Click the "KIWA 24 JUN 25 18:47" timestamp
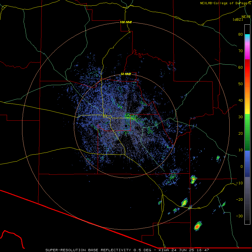252x252 pixels. [x=184, y=250]
